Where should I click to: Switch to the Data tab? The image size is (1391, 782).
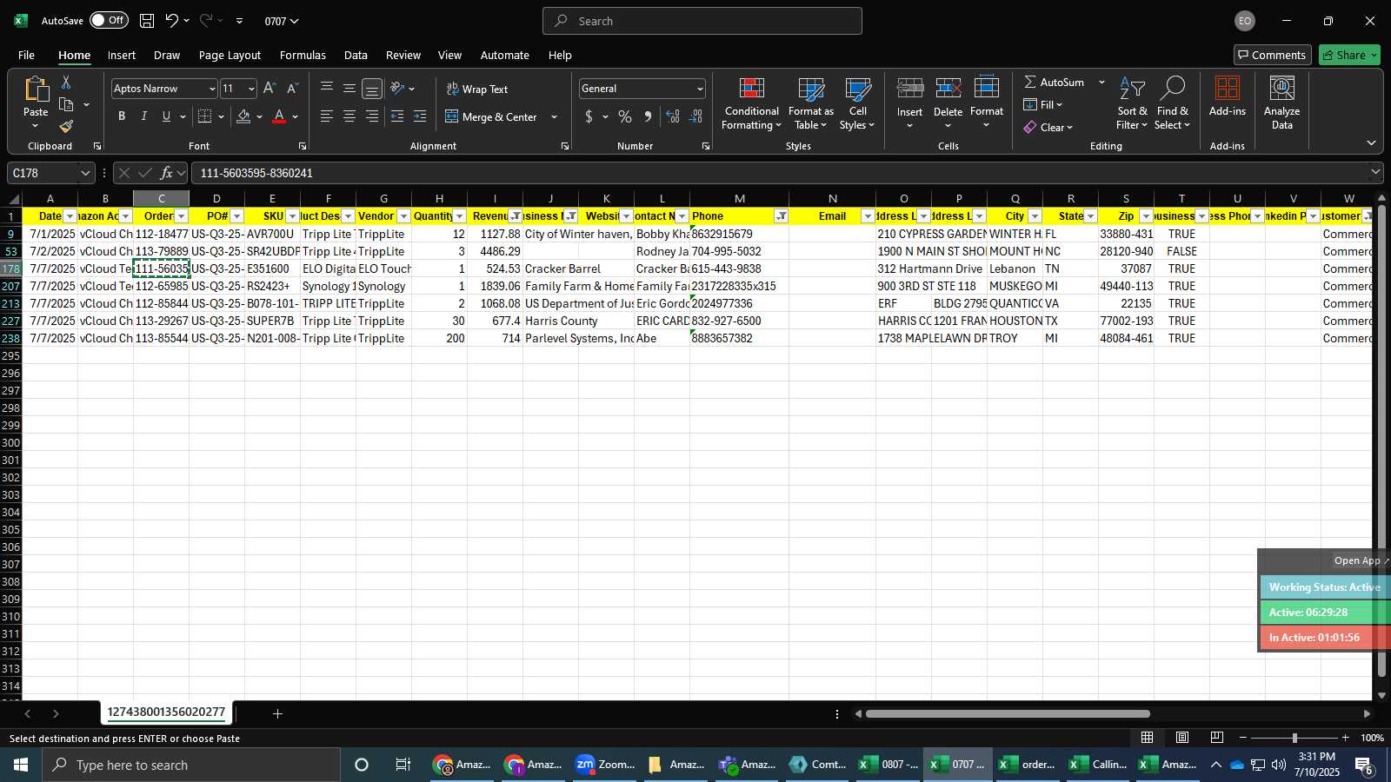tap(356, 55)
